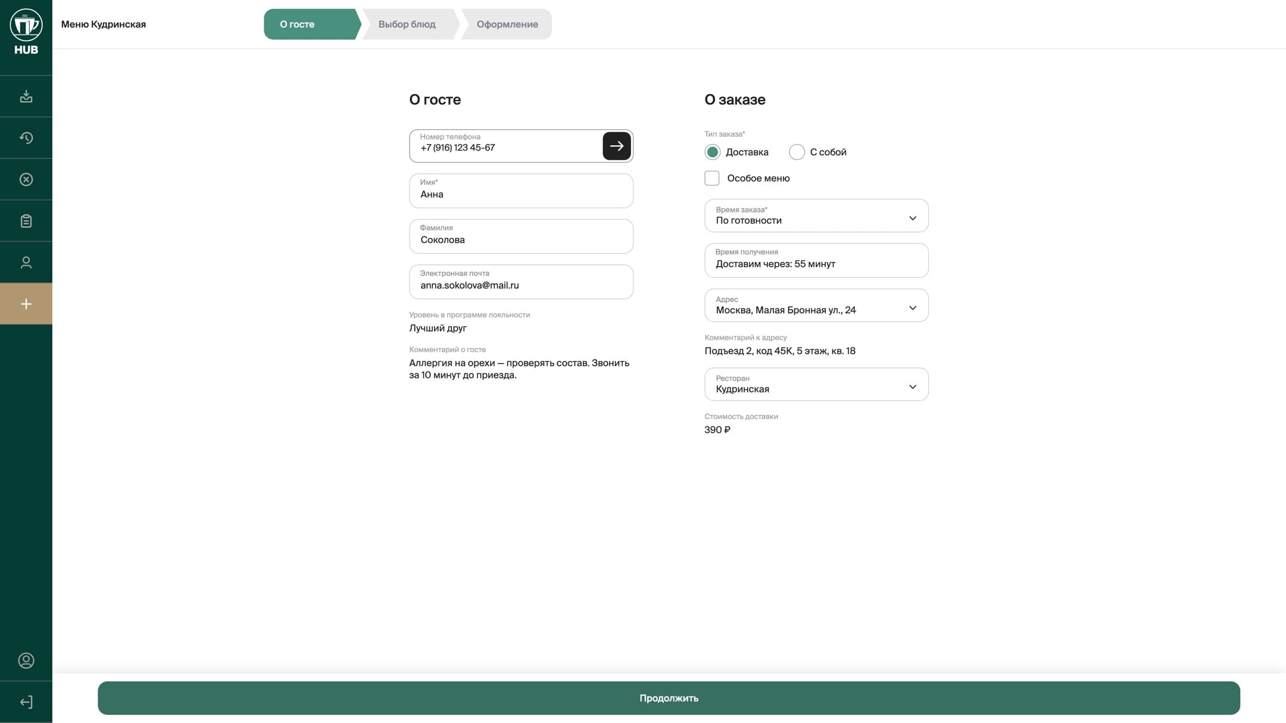
Task: Select the С собой radio button
Action: click(x=797, y=152)
